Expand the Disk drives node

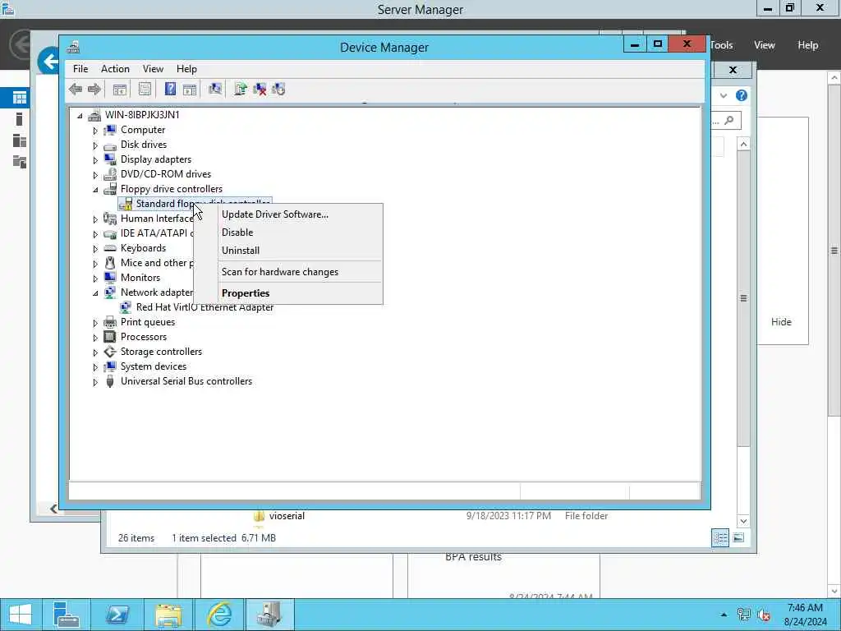(95, 145)
